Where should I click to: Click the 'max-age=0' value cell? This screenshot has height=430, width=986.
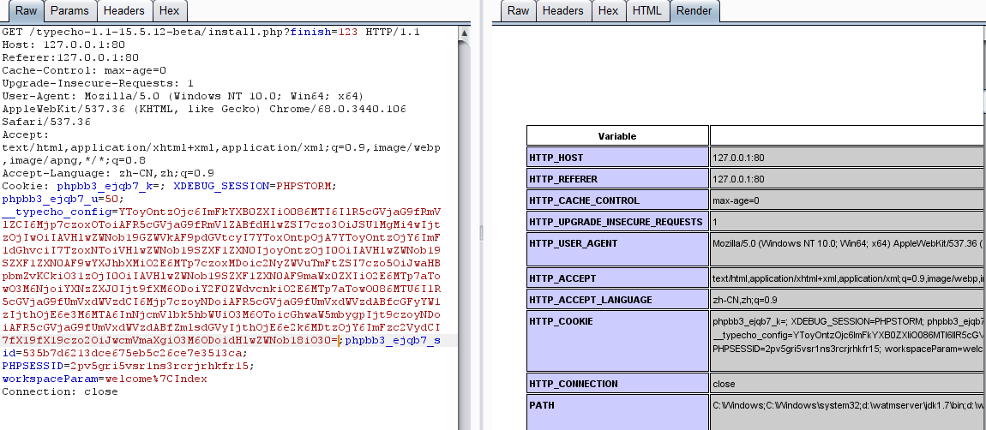[x=847, y=200]
